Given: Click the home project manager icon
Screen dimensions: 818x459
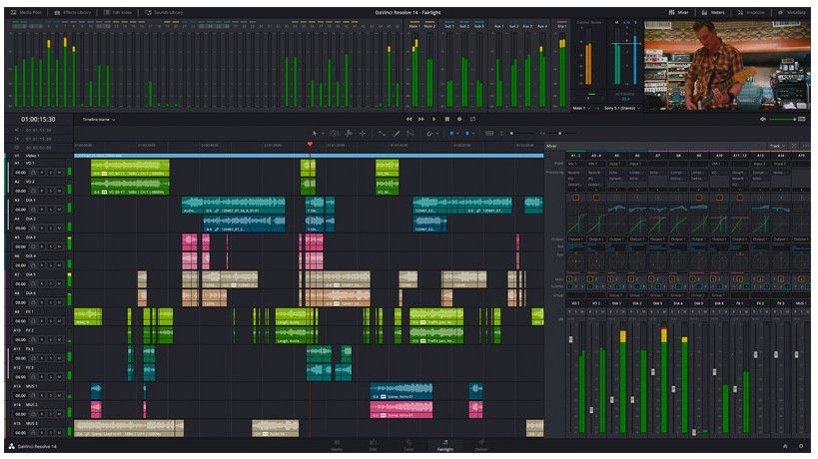Looking at the screenshot, I should point(785,446).
